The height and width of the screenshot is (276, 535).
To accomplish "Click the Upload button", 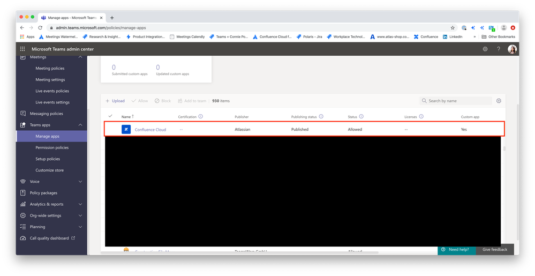I will pos(115,101).
